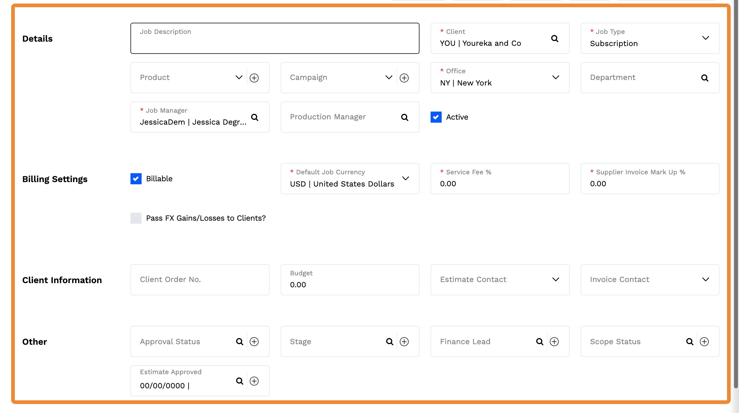Image resolution: width=739 pixels, height=413 pixels.
Task: Enable Pass FX Gains/Losses to Clients
Action: click(136, 218)
